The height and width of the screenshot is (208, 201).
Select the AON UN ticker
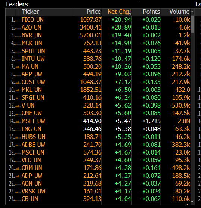pos(32,183)
